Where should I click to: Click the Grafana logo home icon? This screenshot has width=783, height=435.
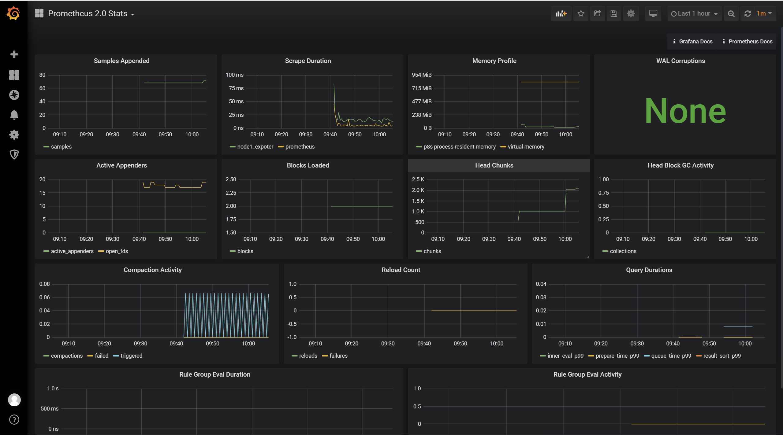13,13
